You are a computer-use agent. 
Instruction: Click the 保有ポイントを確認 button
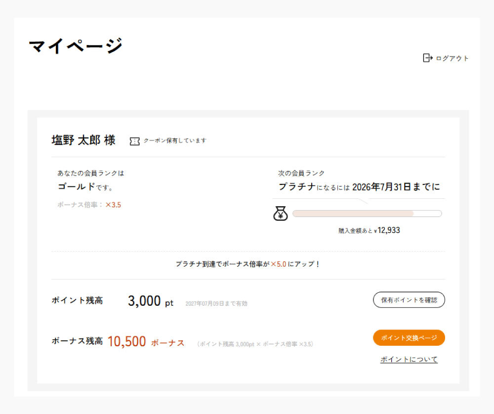click(409, 300)
